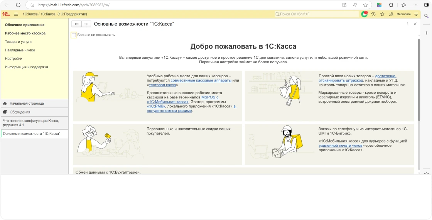Image resolution: width=432 pixels, height=220 pixels.
Task: Open the service and settings dropdown
Action: [x=416, y=14]
